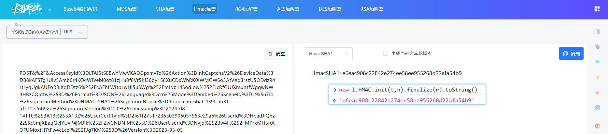Click the yellow sidebar icon
Screen dimensions: 608x134
597,77
